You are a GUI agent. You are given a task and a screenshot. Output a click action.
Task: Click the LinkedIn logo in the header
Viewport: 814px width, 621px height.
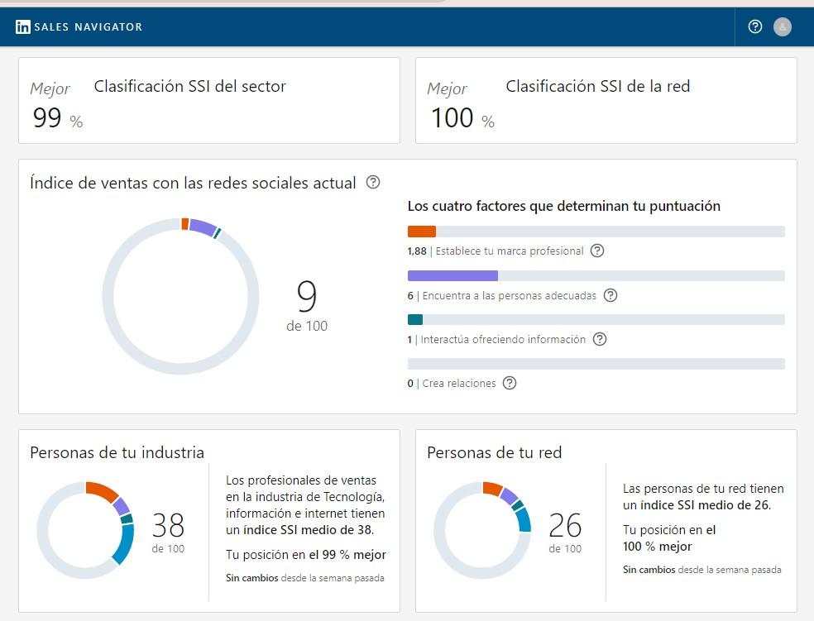click(23, 27)
